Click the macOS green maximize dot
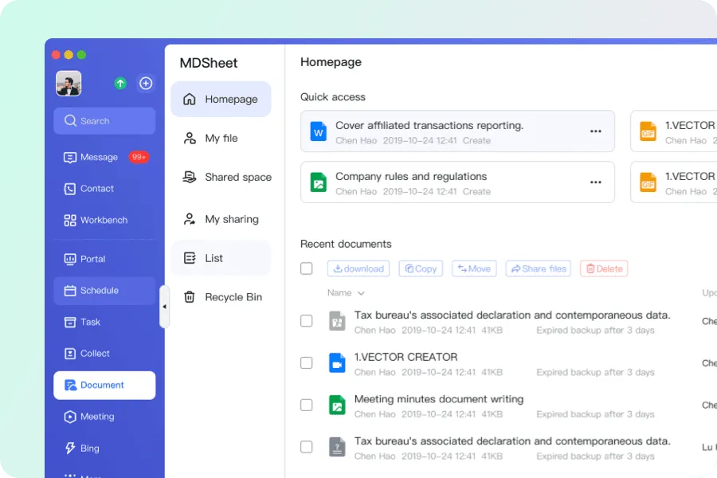The height and width of the screenshot is (478, 717). coord(81,55)
